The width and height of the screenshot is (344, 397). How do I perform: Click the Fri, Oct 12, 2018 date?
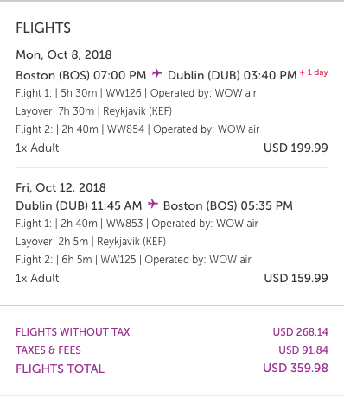click(x=61, y=187)
